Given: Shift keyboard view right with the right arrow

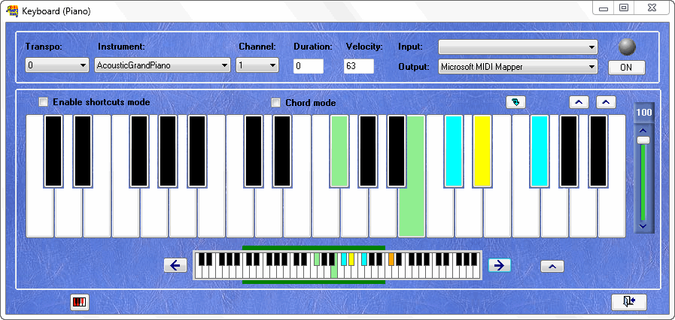Looking at the screenshot, I should [x=500, y=265].
